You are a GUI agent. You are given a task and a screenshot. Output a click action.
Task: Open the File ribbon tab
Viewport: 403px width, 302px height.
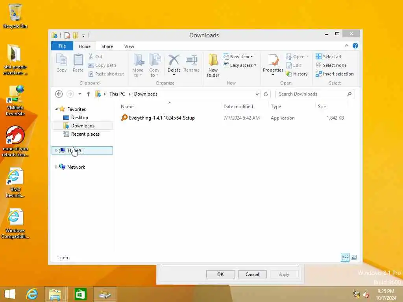pyautogui.click(x=62, y=46)
